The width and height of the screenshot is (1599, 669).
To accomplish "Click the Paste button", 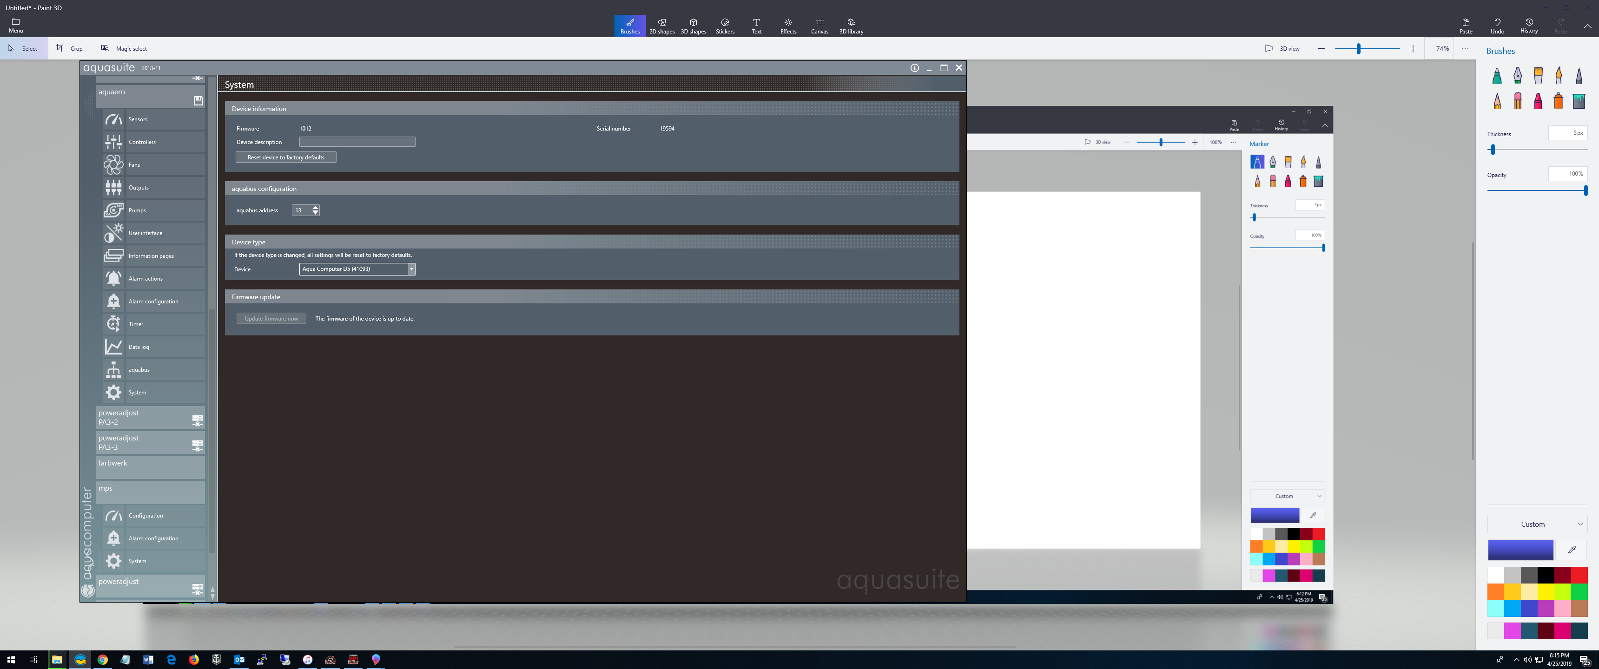I will point(1465,26).
